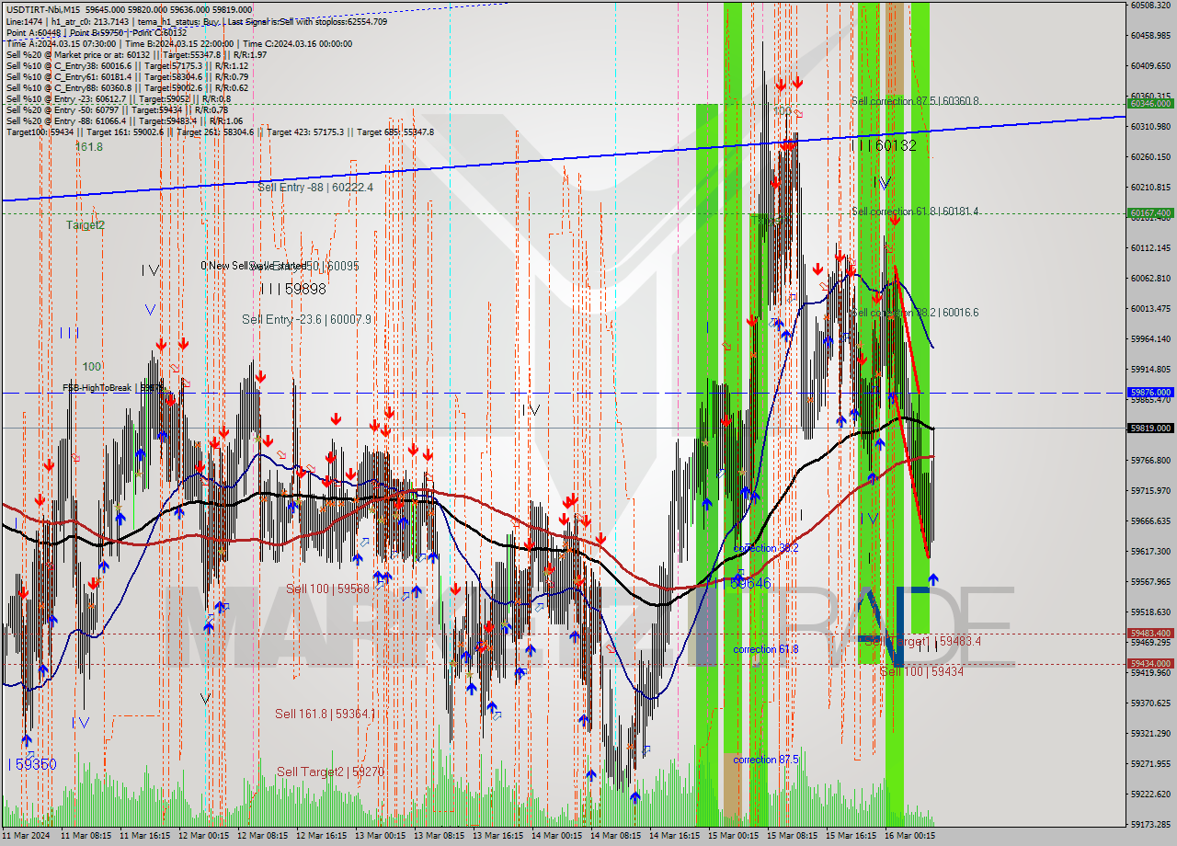Click the 'FSB-HighToBreak' level label
Image resolution: width=1177 pixels, height=846 pixels.
112,388
